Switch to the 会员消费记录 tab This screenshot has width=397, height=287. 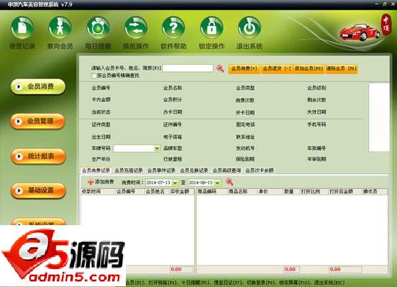coord(96,170)
